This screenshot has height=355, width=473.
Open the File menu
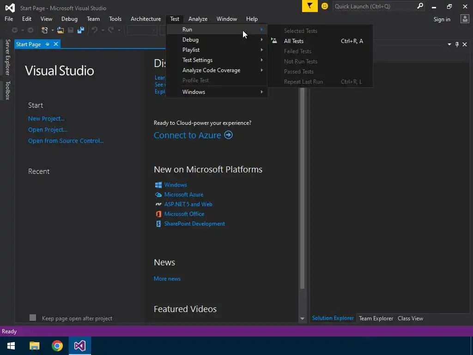pyautogui.click(x=9, y=19)
